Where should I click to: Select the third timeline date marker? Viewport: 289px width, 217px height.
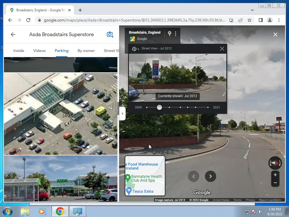pyautogui.click(x=169, y=107)
